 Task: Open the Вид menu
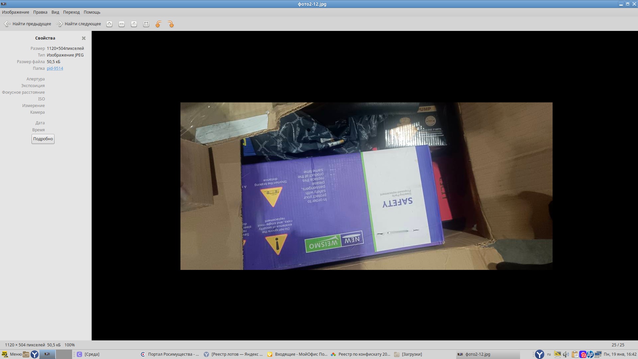(x=55, y=12)
